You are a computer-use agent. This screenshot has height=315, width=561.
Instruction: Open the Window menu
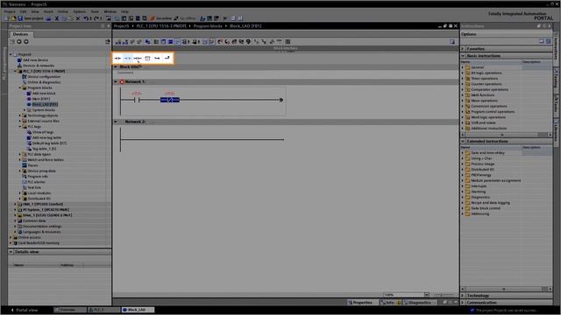click(x=110, y=11)
